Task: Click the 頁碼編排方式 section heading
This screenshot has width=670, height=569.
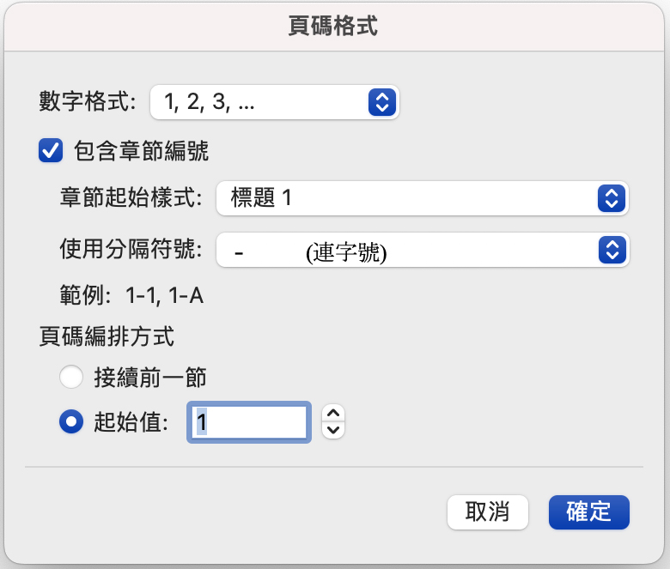Action: point(107,336)
